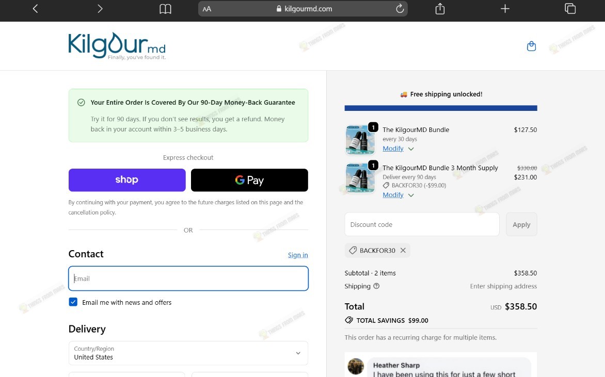Viewport: 605px width, 377px height.
Task: Remove the BACKFOR30 discount with the X
Action: pos(403,250)
